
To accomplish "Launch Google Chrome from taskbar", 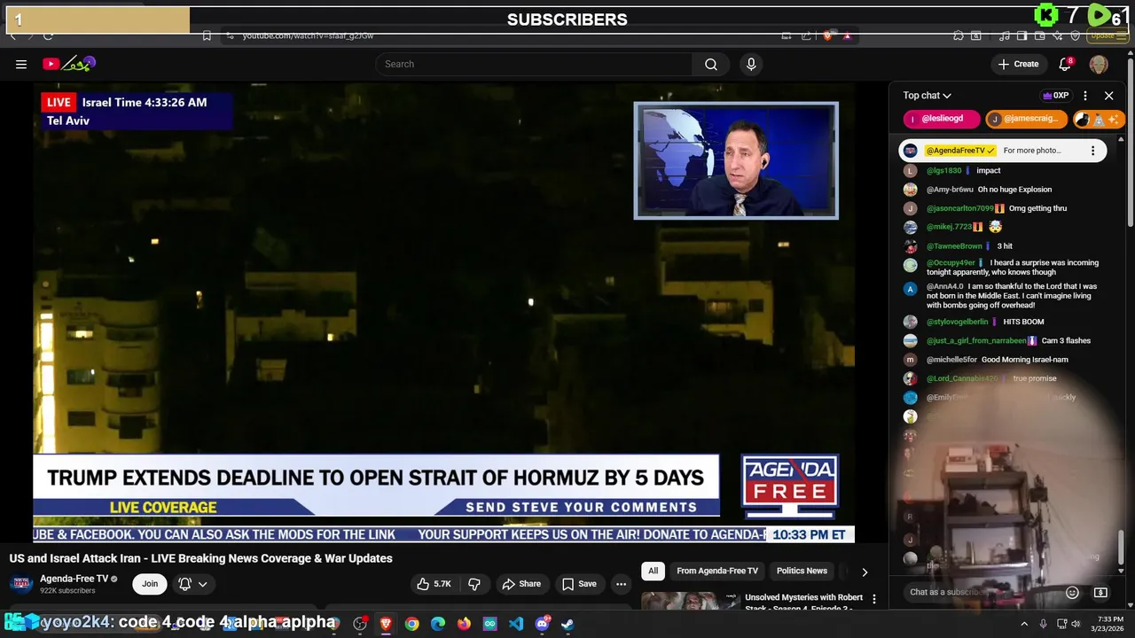I will pos(411,624).
